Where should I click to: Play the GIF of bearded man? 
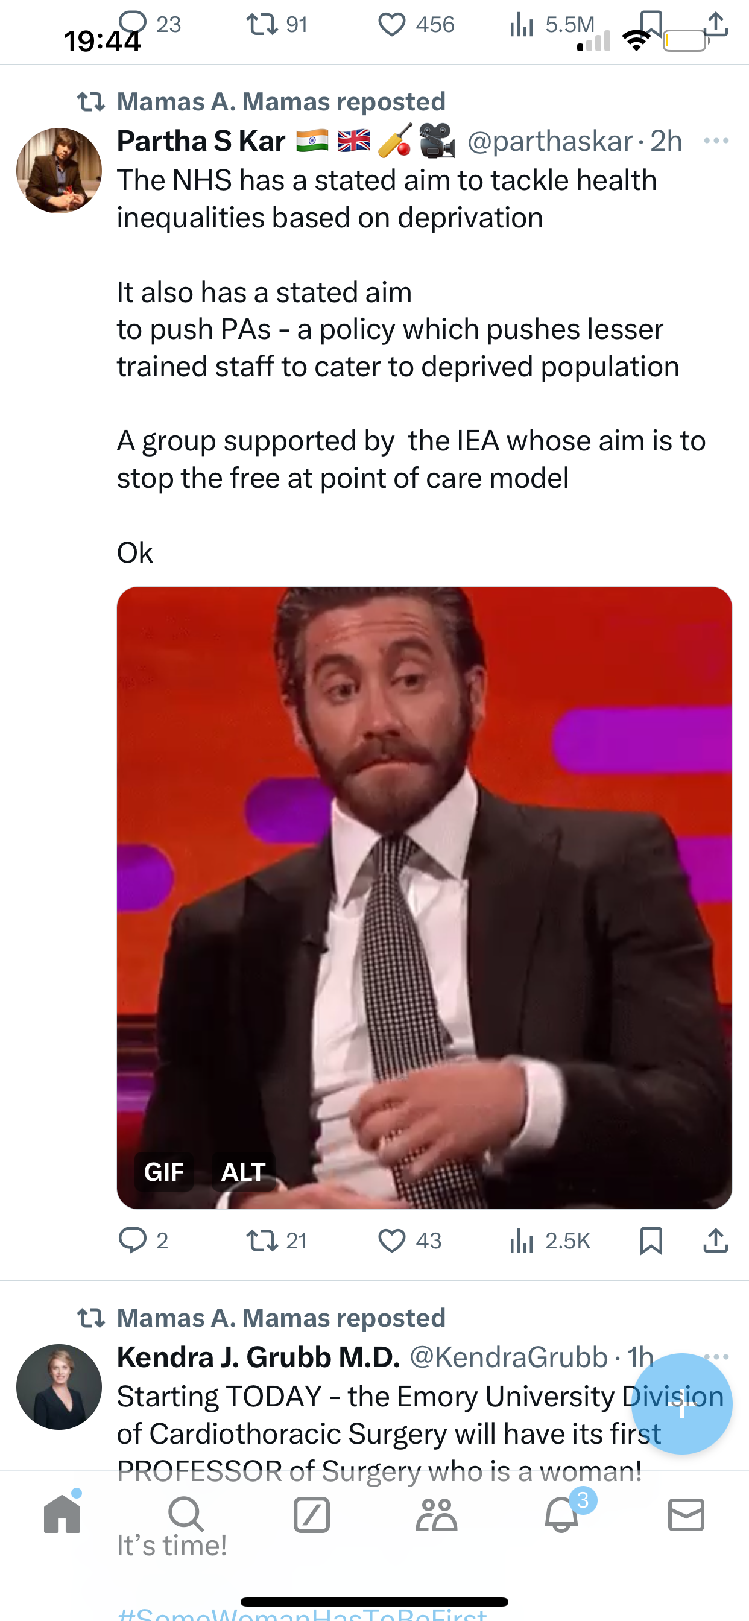(424, 897)
